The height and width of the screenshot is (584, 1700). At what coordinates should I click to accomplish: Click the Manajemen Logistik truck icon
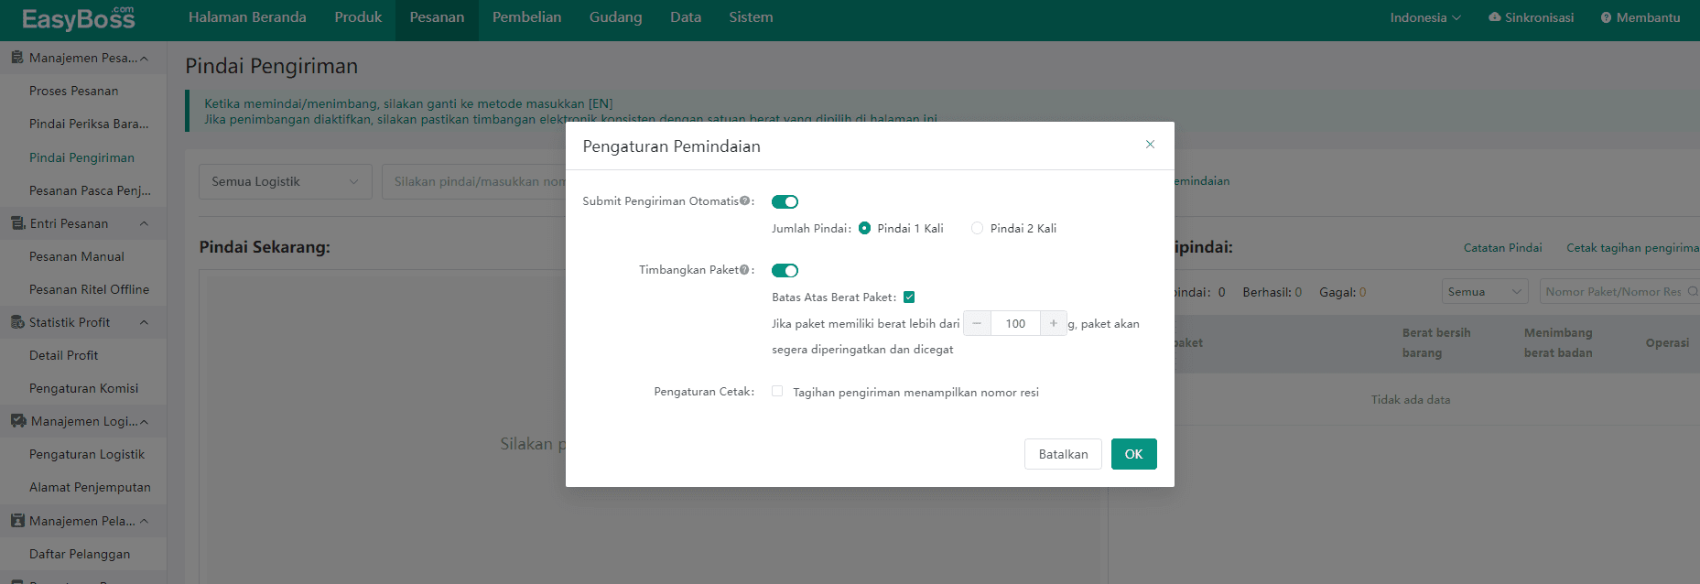point(17,421)
